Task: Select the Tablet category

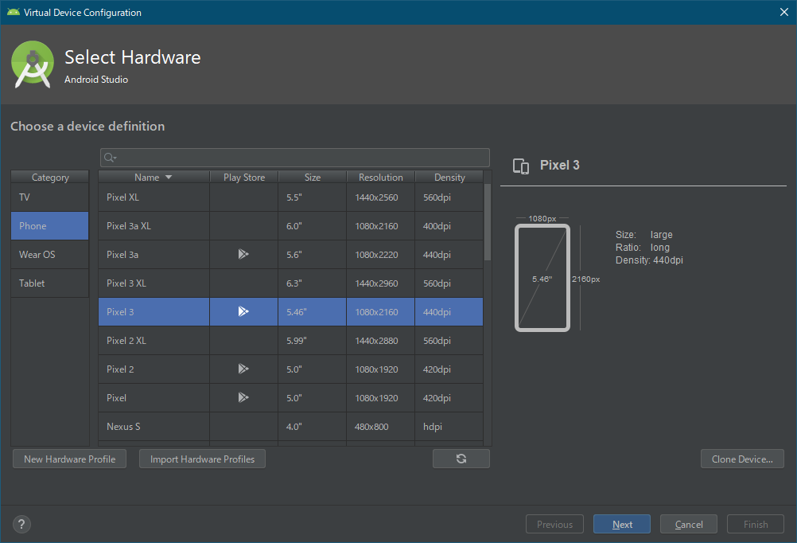Action: (x=49, y=283)
